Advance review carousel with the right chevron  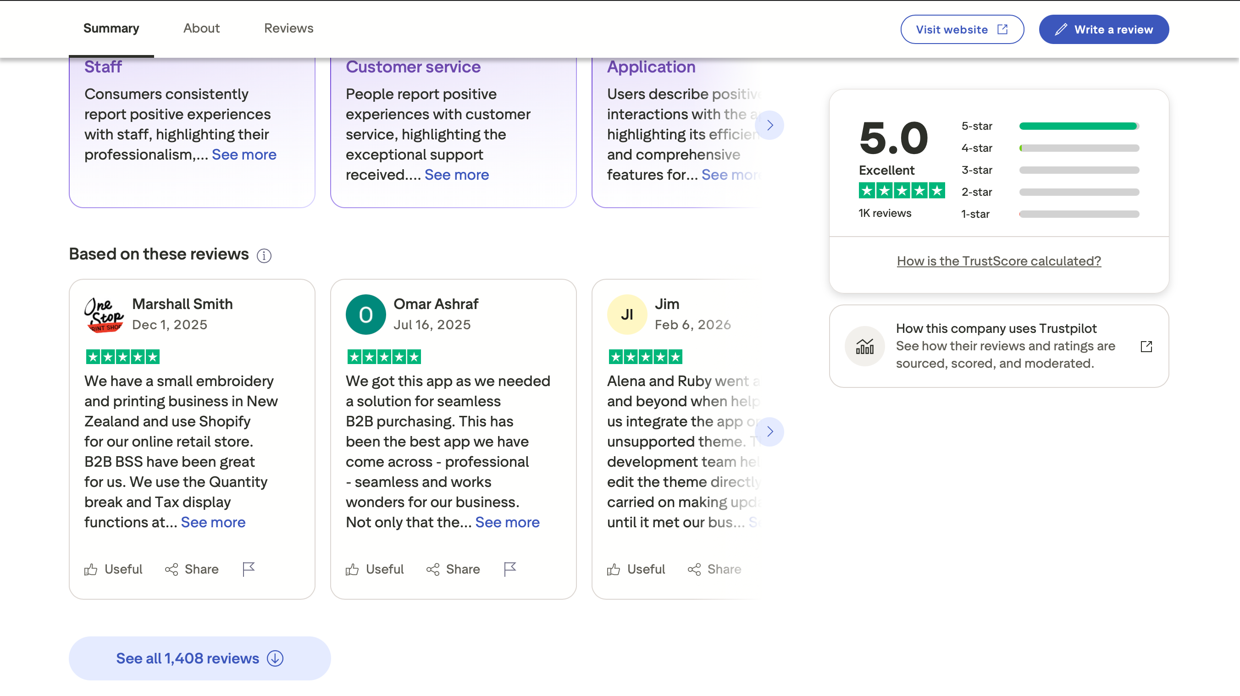(769, 432)
